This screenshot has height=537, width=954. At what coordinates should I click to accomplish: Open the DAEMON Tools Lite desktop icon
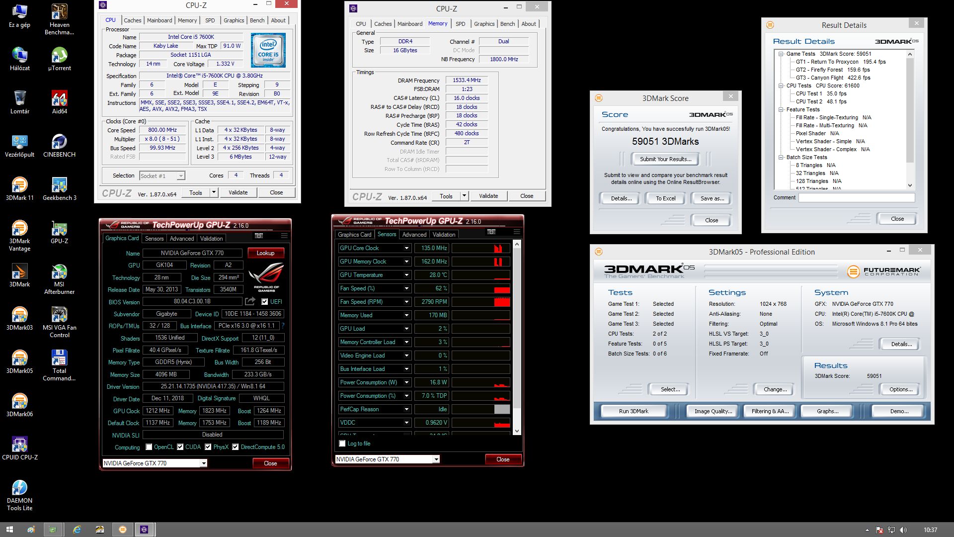point(19,495)
